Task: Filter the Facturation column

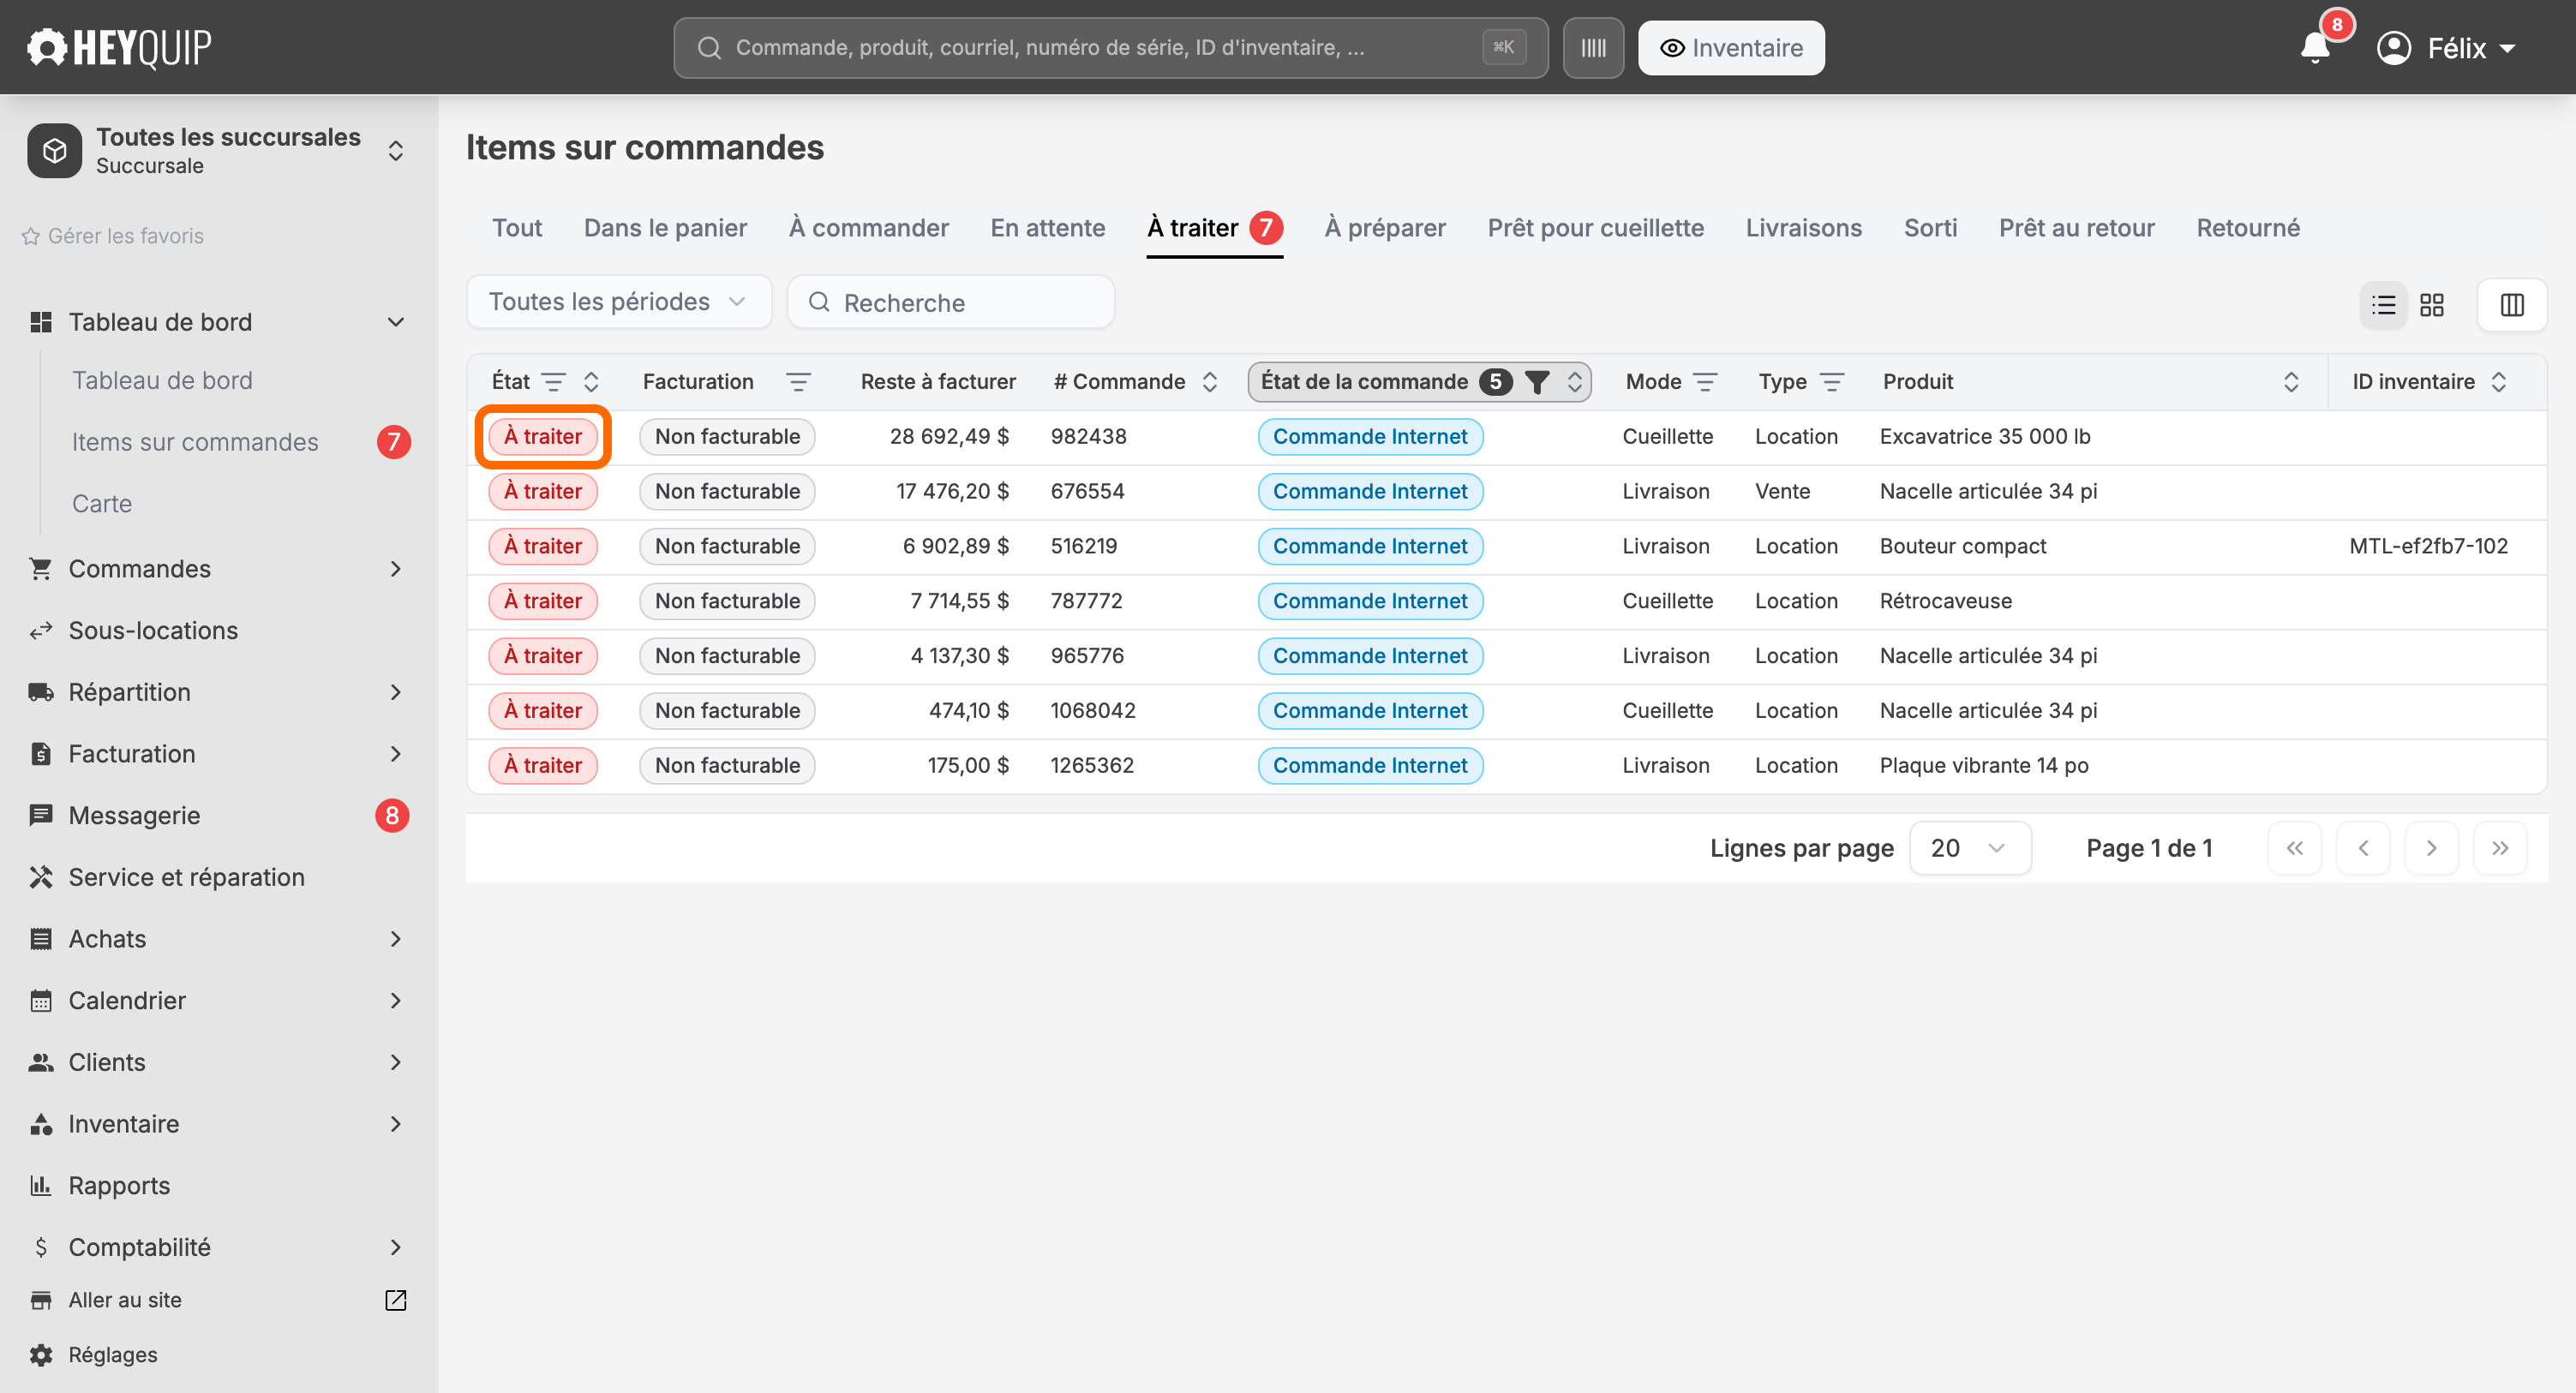Action: [x=798, y=382]
